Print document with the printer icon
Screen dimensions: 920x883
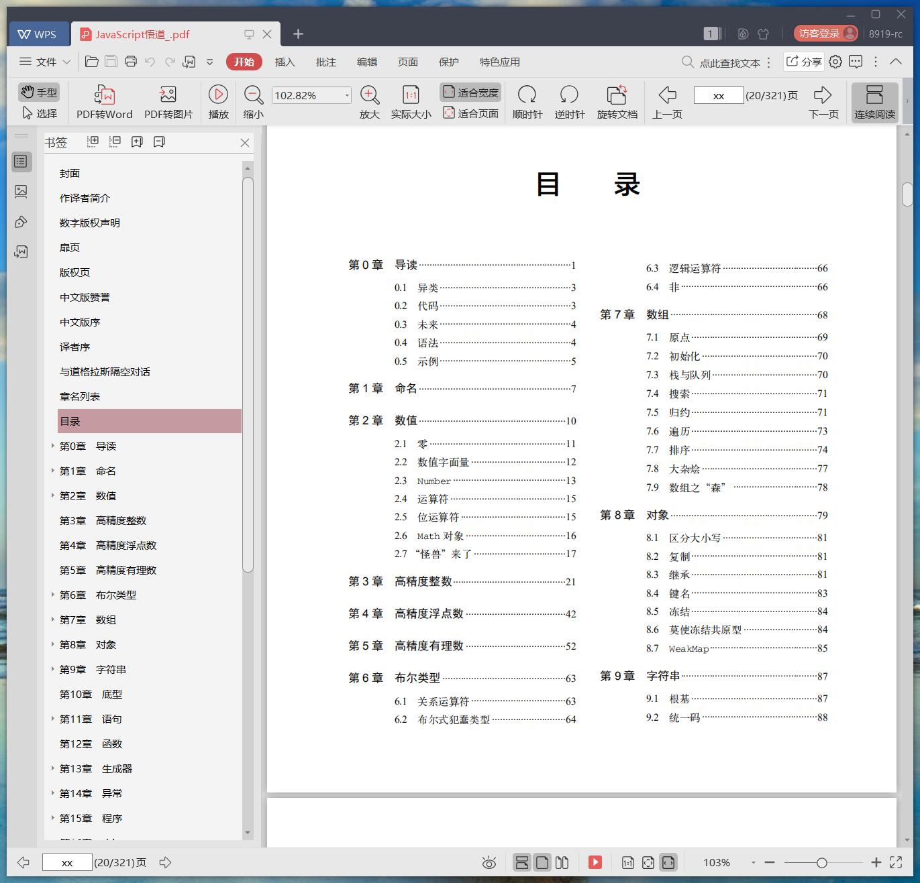point(131,62)
